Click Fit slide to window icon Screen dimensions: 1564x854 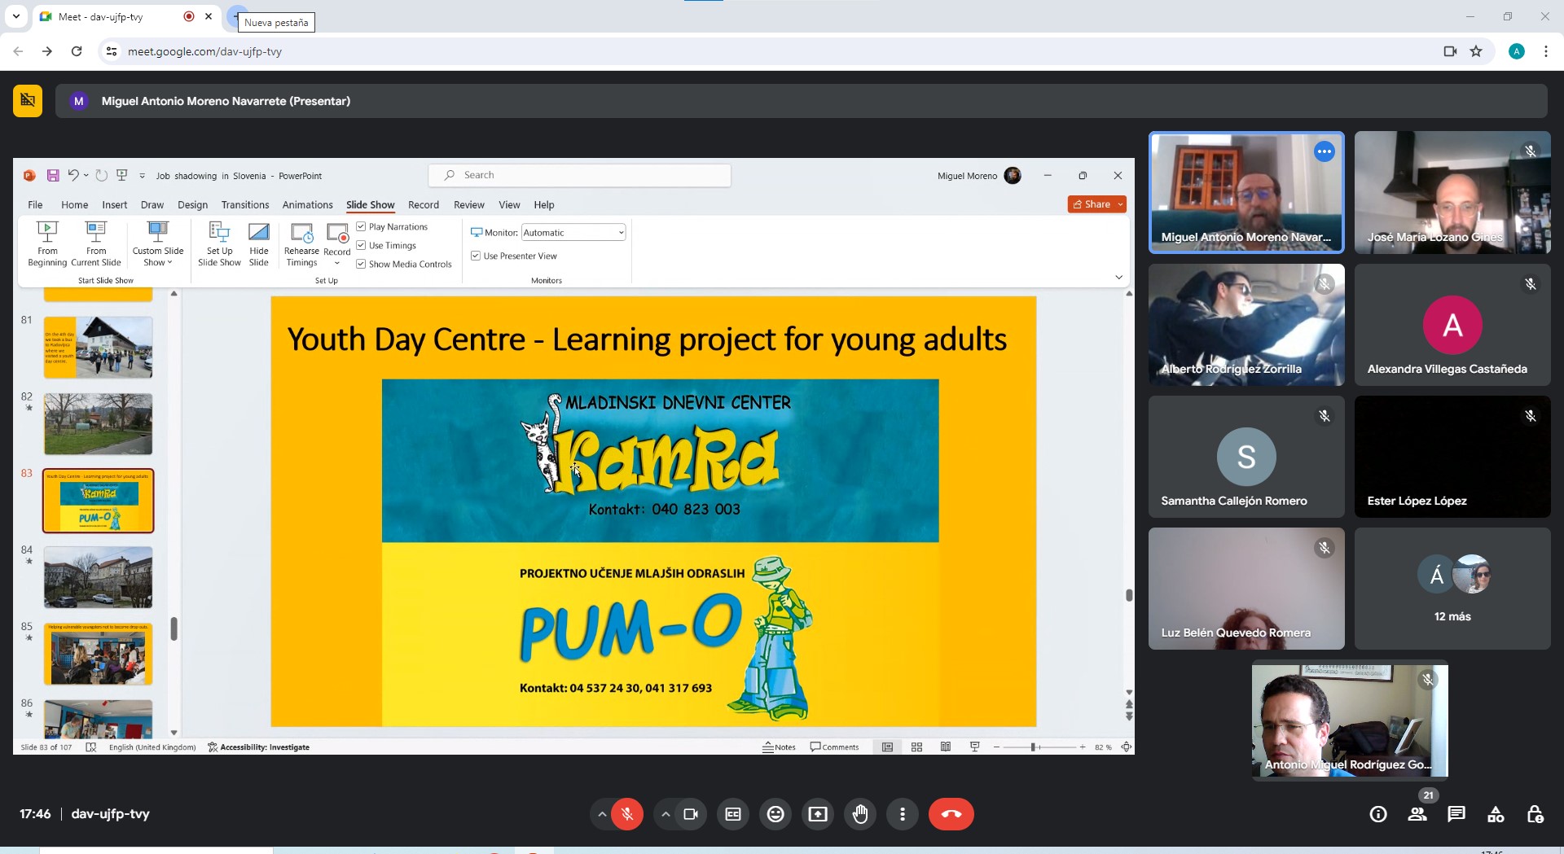(x=1127, y=747)
